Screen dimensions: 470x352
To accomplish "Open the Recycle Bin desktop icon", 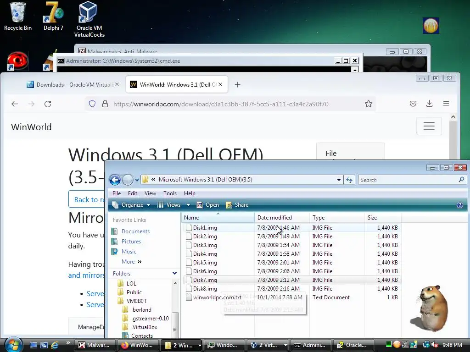I will tap(18, 17).
